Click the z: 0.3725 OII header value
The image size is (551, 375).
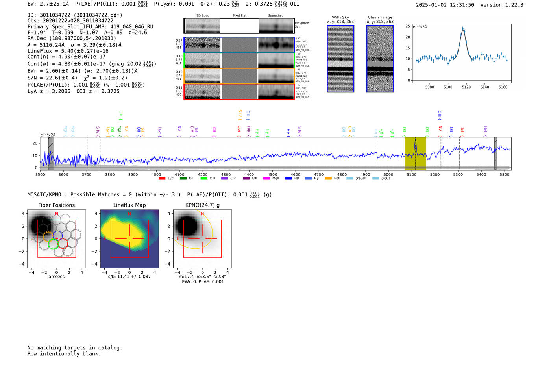(x=272, y=4)
